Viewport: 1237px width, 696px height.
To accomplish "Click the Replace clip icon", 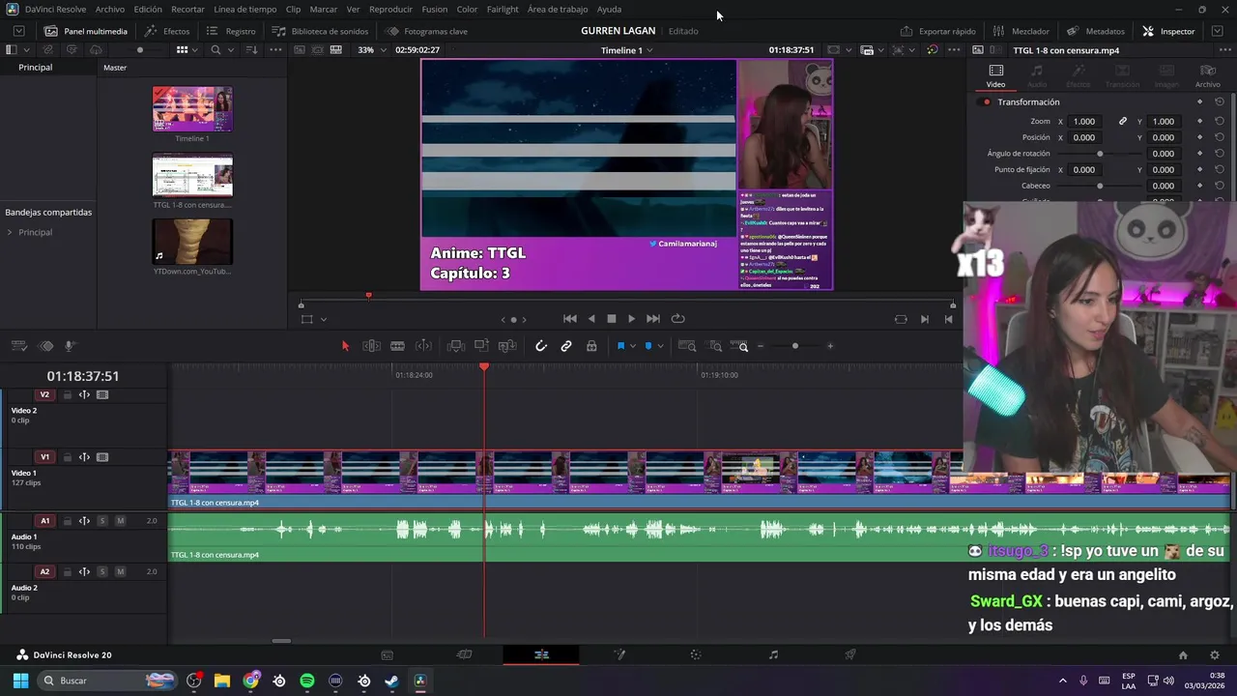I will pyautogui.click(x=507, y=346).
